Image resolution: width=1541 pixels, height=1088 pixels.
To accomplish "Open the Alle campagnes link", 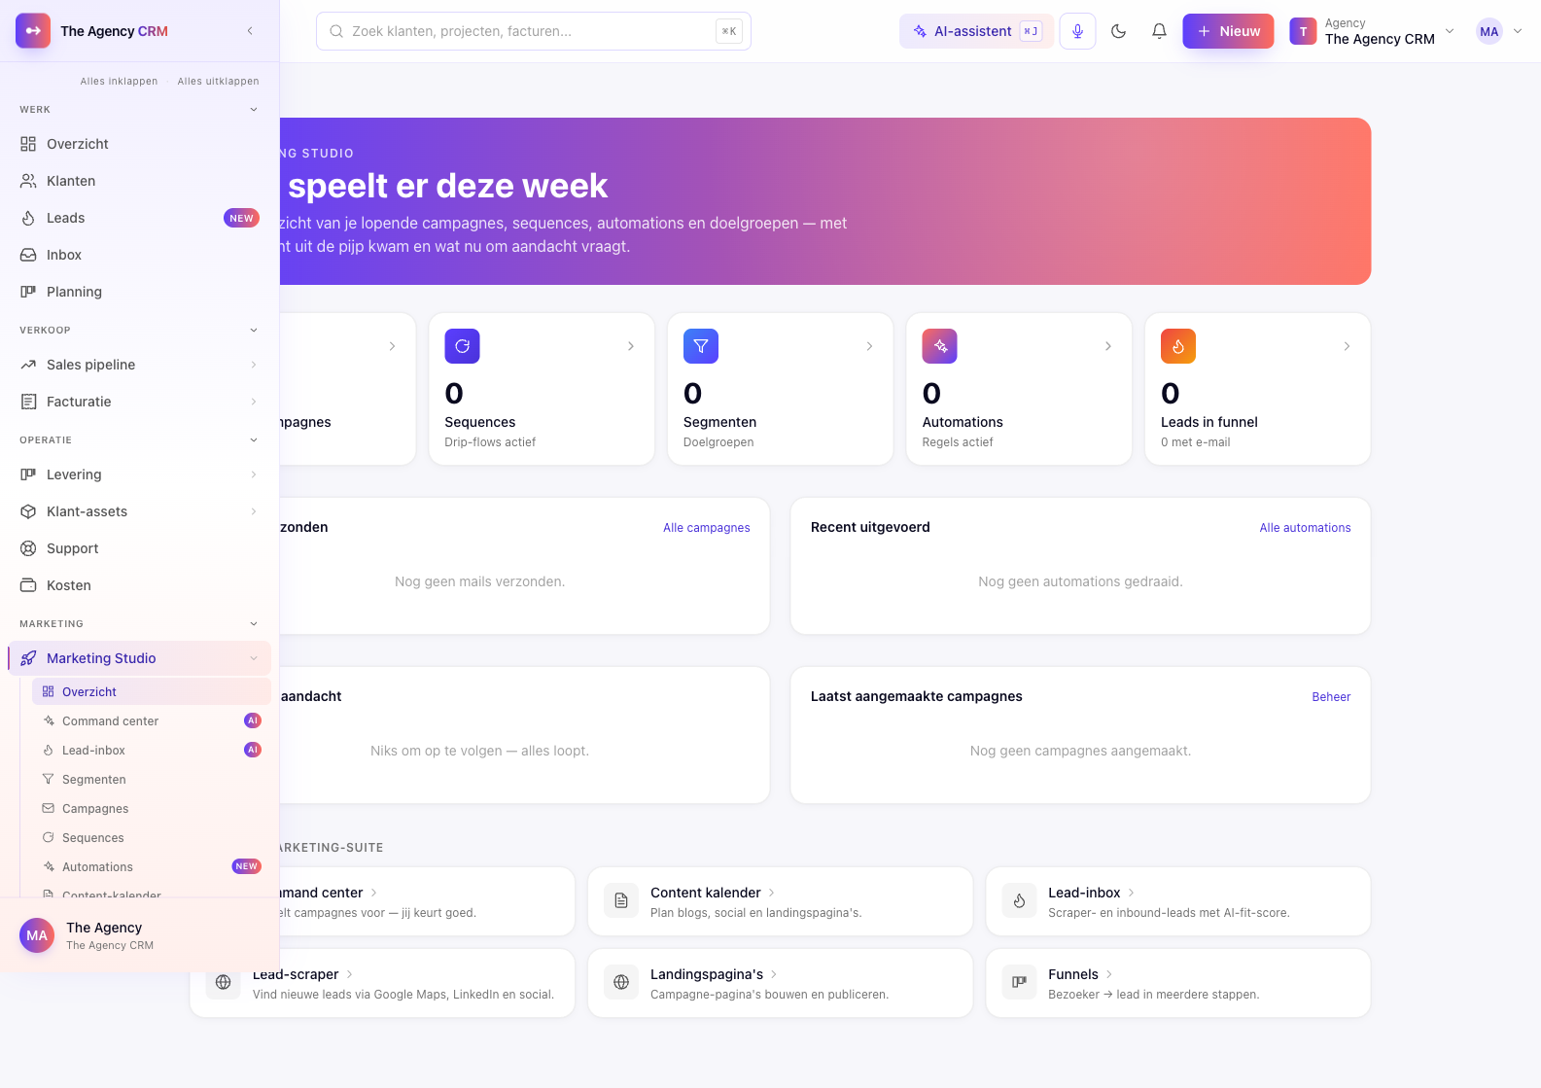I will (x=707, y=528).
